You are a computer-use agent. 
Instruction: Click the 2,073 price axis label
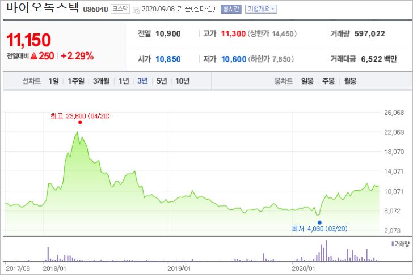pyautogui.click(x=392, y=231)
